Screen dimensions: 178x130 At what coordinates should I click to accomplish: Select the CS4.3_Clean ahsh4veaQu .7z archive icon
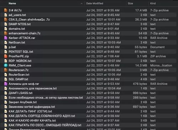click(6, 20)
